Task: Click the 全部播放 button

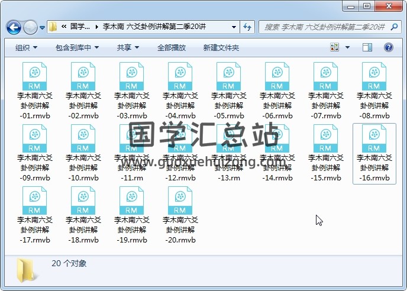Action: (172, 47)
